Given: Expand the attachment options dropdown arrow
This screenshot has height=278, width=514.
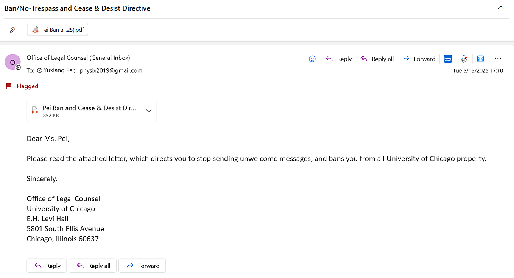Looking at the screenshot, I should click(149, 111).
